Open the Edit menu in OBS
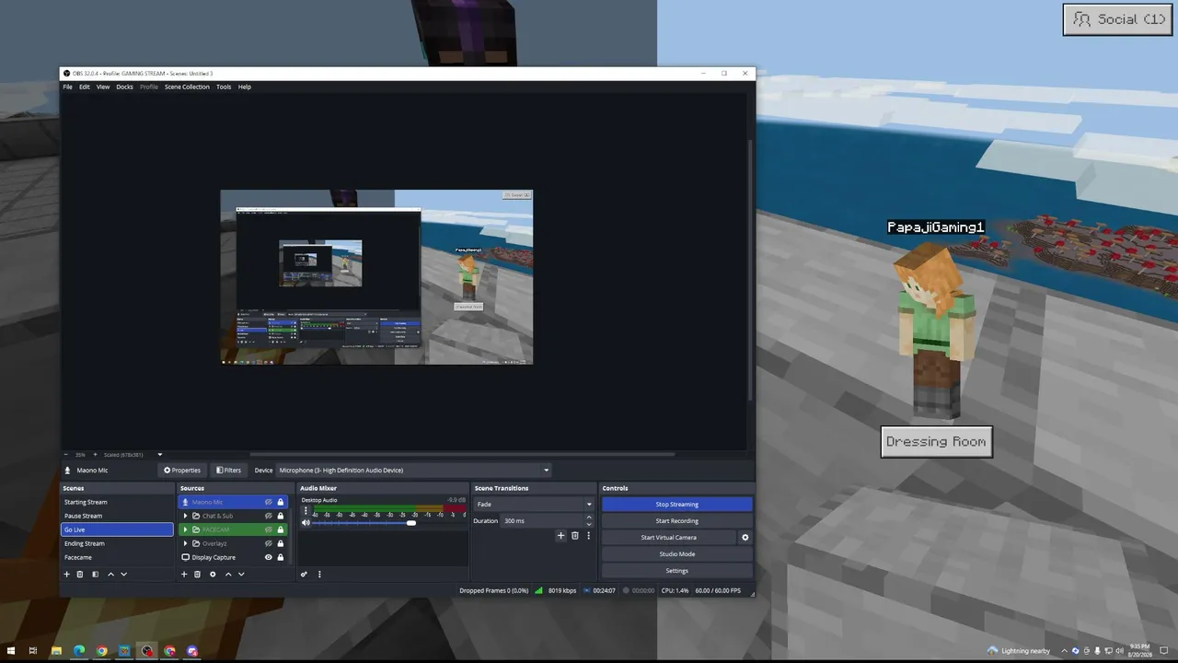Screen dimensions: 1178x663 (84, 87)
